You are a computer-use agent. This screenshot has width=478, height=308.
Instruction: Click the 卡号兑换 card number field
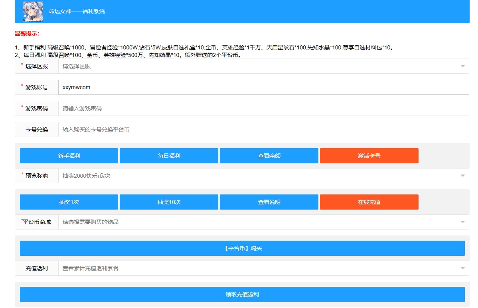coord(263,129)
